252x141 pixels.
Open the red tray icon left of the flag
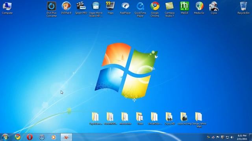click(213, 137)
